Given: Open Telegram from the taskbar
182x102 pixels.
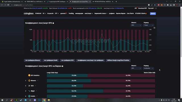Looking at the screenshot, I should point(26,100).
